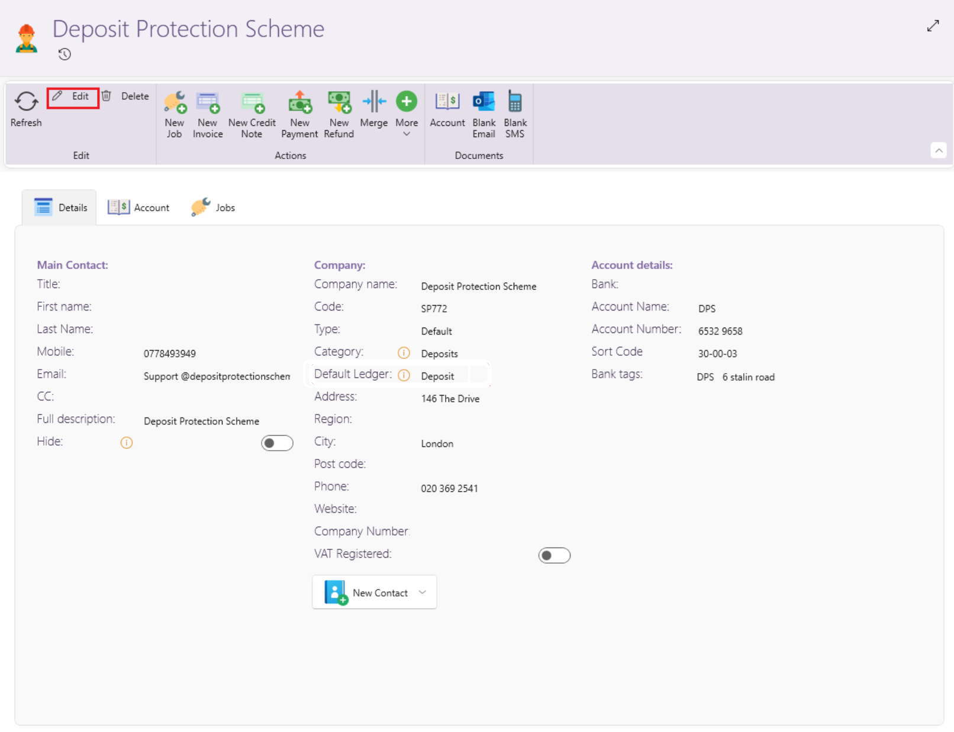Click the DPS bank tag

coord(705,377)
